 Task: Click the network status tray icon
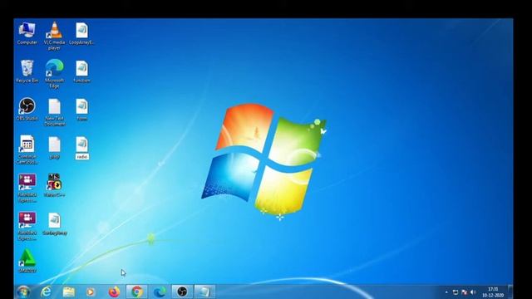tap(456, 292)
